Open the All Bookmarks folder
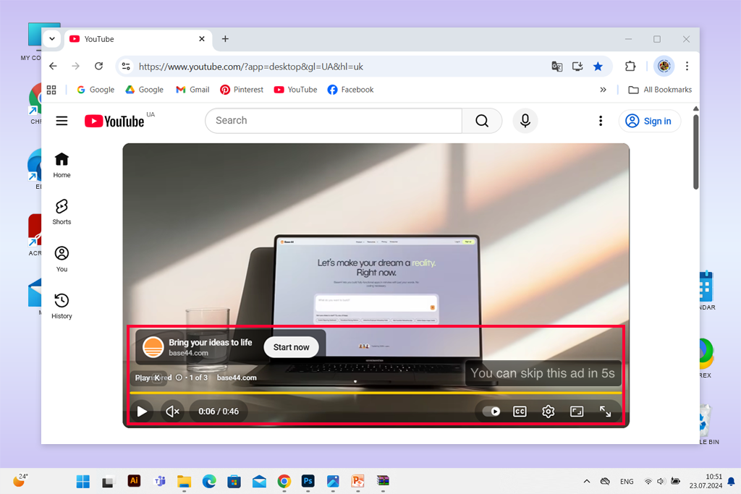The width and height of the screenshot is (741, 494). click(660, 90)
